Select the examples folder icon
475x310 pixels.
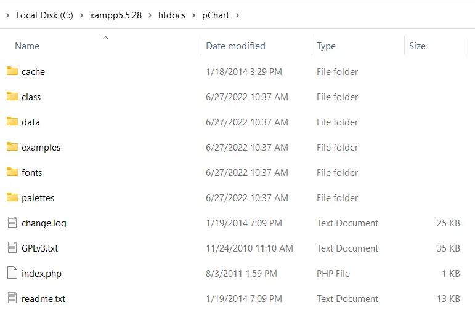(x=12, y=147)
